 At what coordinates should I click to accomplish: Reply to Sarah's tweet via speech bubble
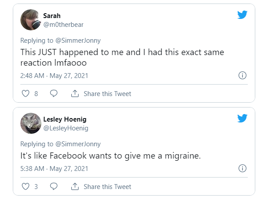[54, 93]
